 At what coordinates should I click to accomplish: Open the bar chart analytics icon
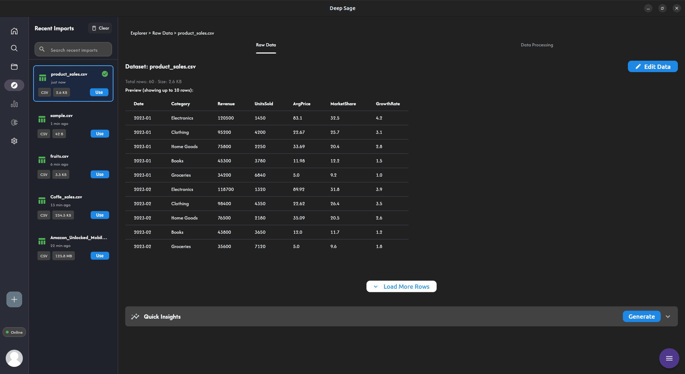pos(14,104)
